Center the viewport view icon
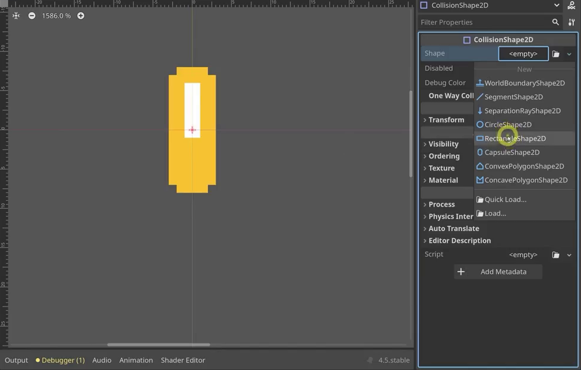The width and height of the screenshot is (581, 370). [x=15, y=16]
